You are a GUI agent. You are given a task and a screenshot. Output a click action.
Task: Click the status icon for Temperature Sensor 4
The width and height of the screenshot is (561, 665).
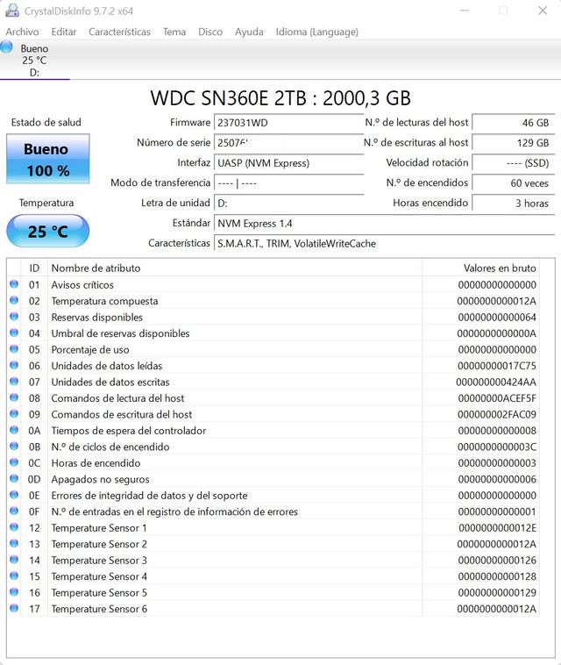(14, 576)
